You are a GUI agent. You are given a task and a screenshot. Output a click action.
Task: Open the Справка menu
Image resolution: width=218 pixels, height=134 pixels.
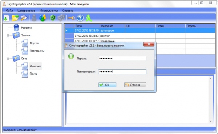pyautogui.click(x=68, y=11)
